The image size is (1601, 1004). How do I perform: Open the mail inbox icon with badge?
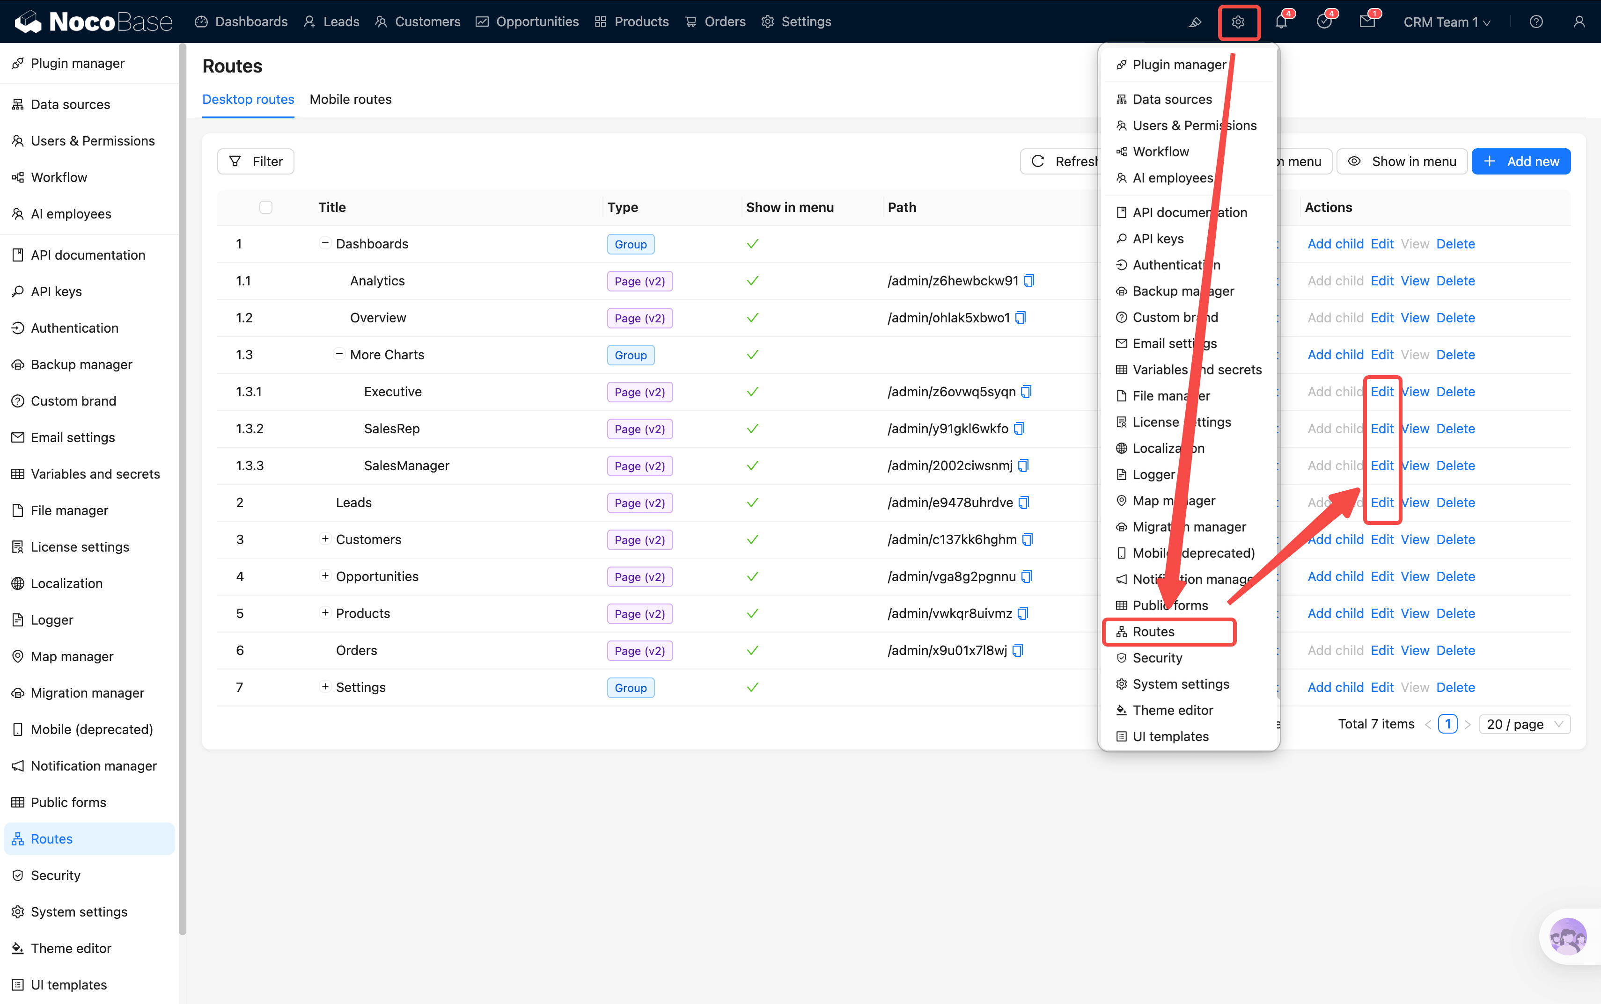click(1367, 22)
